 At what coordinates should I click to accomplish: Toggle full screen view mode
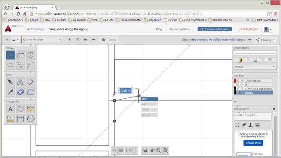(x=145, y=151)
